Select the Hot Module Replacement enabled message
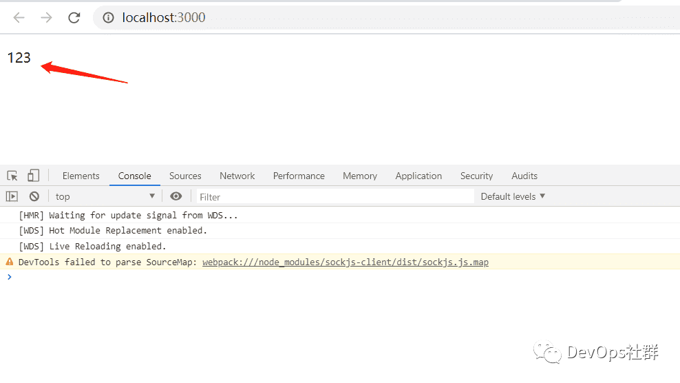Screen dimensions: 680x383 tap(113, 231)
